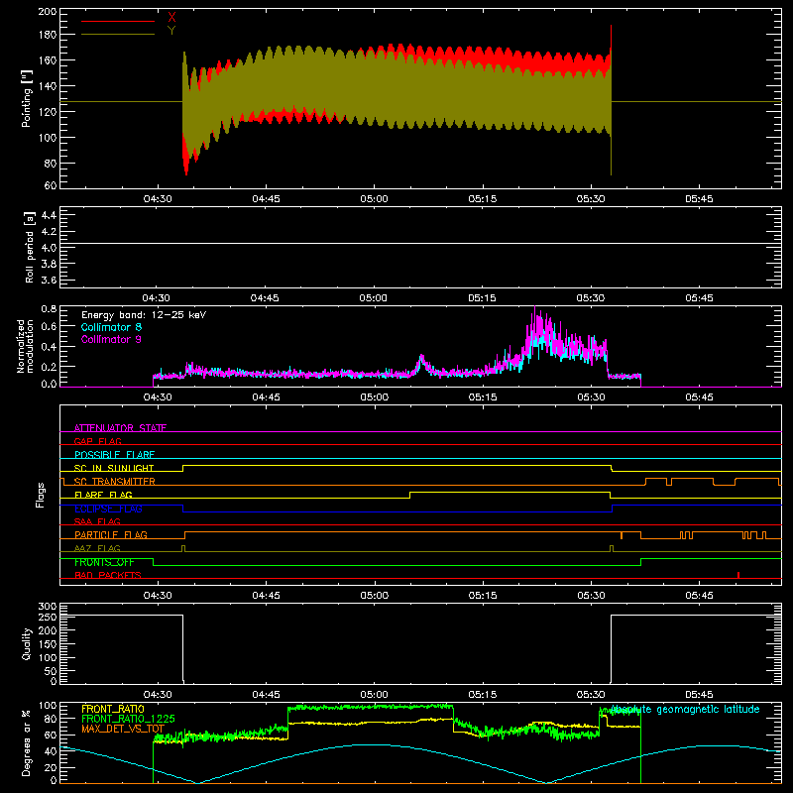This screenshot has height=793, width=793.
Task: Click the green 'FRONTS_OFF' label
Action: [104, 562]
